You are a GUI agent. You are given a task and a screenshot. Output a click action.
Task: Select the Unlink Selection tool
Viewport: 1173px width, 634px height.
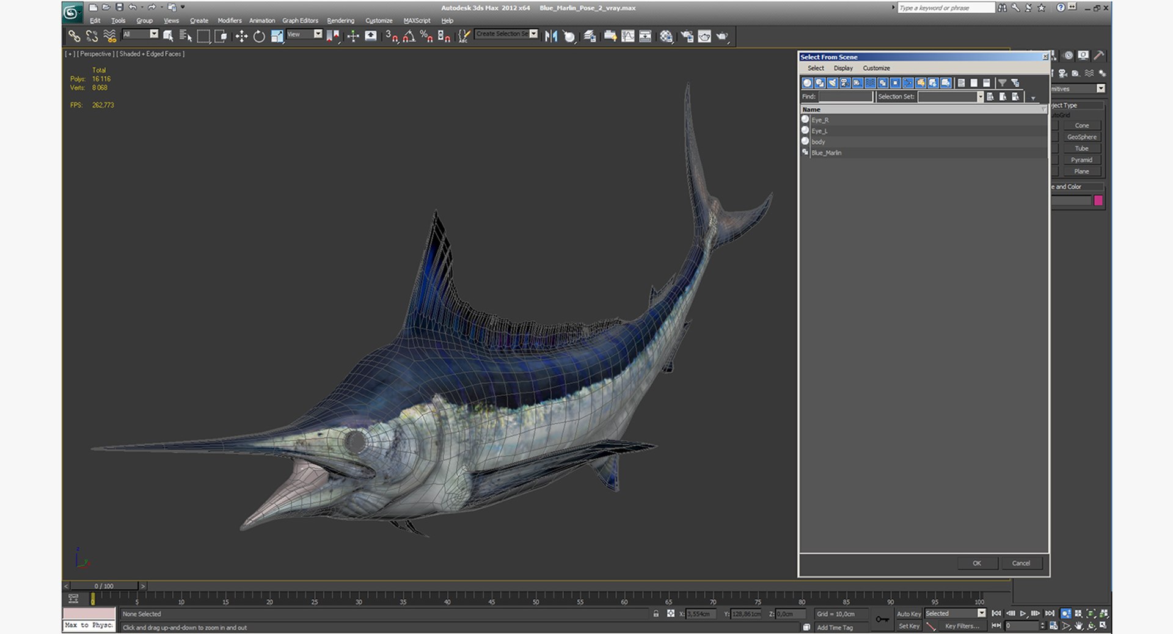(x=92, y=36)
